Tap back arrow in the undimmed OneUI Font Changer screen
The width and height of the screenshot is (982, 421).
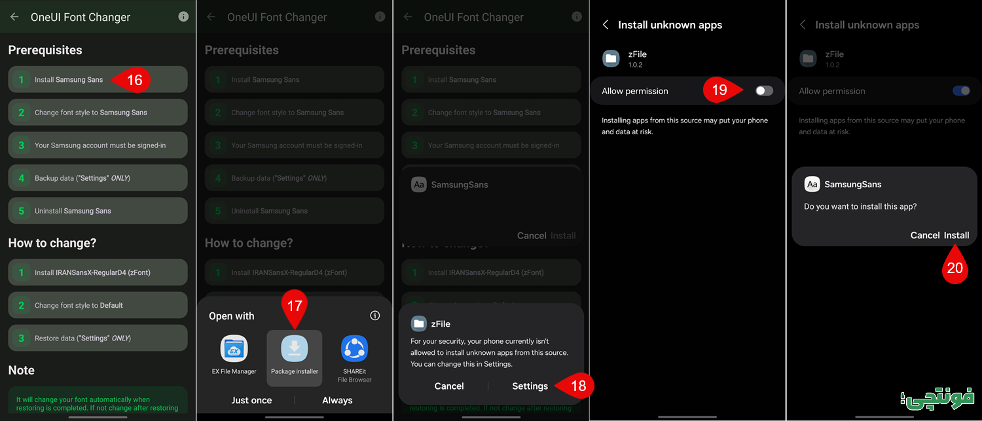(14, 17)
